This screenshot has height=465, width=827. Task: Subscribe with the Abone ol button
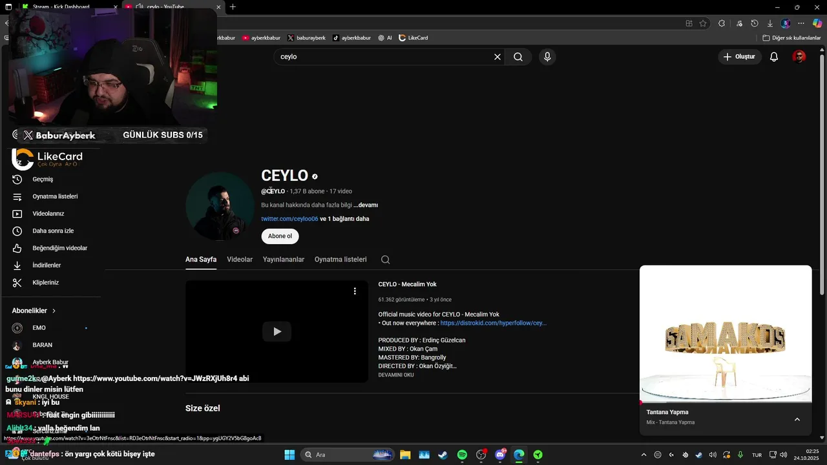[x=280, y=236]
